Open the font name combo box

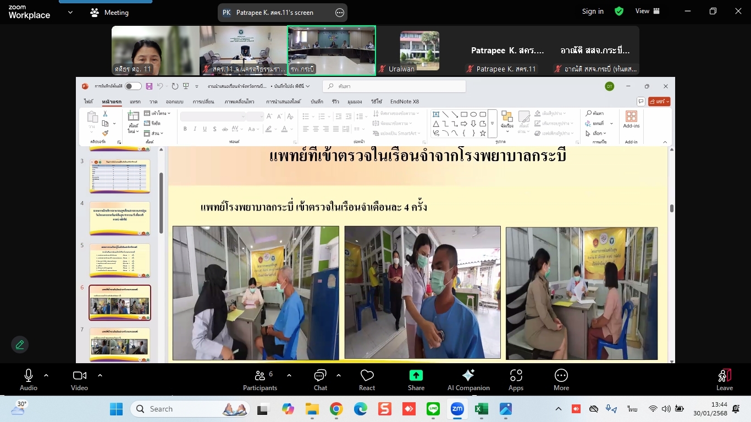tap(213, 116)
